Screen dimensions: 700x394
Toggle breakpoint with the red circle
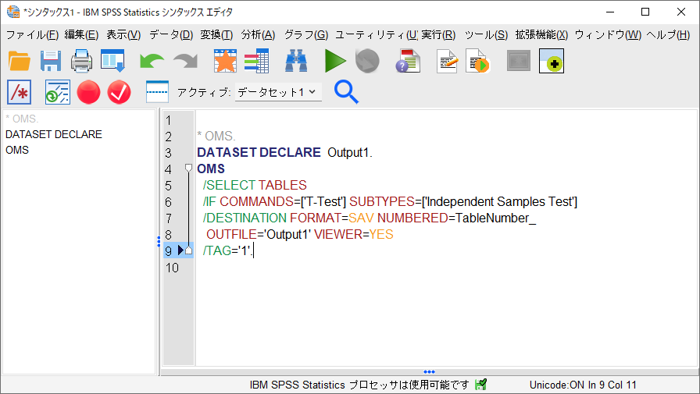coord(88,92)
